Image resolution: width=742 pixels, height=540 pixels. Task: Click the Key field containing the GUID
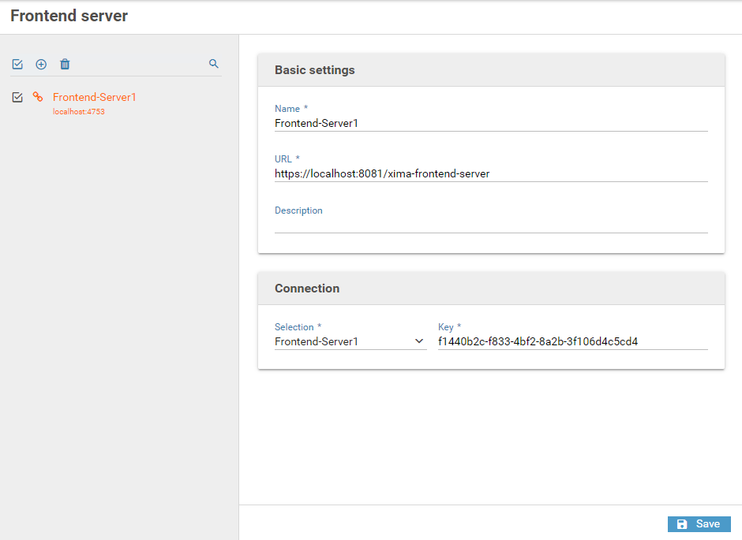(571, 342)
